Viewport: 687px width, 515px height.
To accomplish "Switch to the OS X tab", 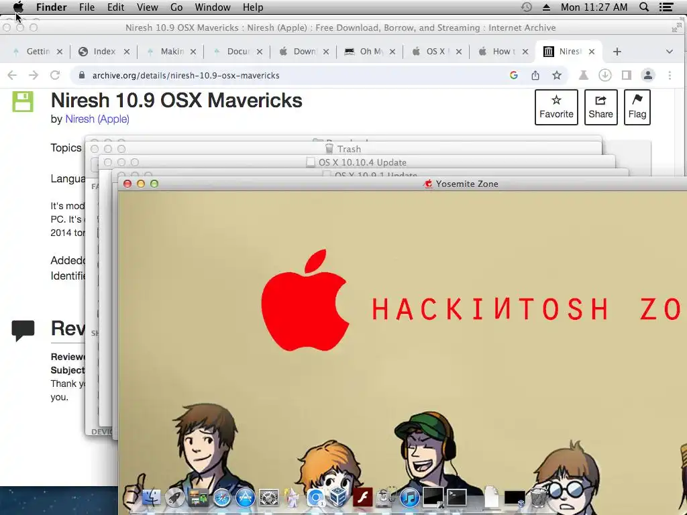I will click(x=437, y=52).
